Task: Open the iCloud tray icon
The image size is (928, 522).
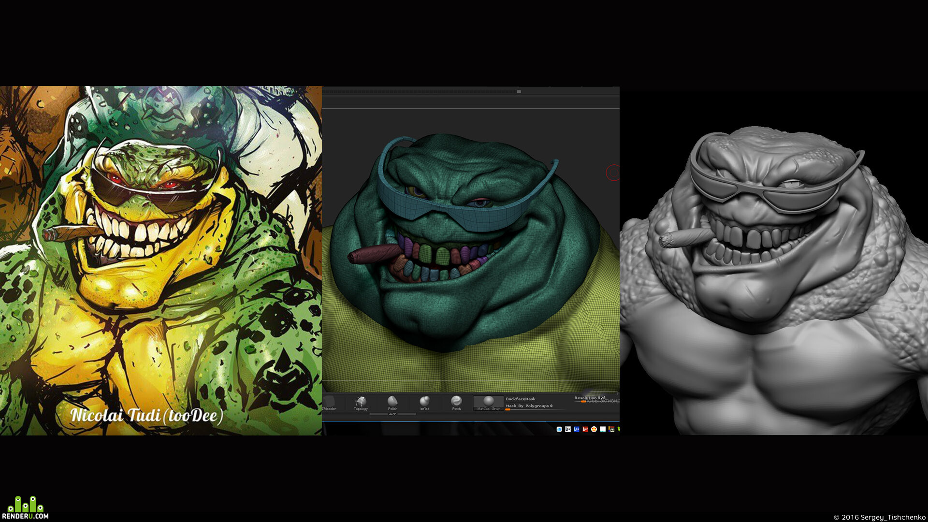Action: point(559,429)
